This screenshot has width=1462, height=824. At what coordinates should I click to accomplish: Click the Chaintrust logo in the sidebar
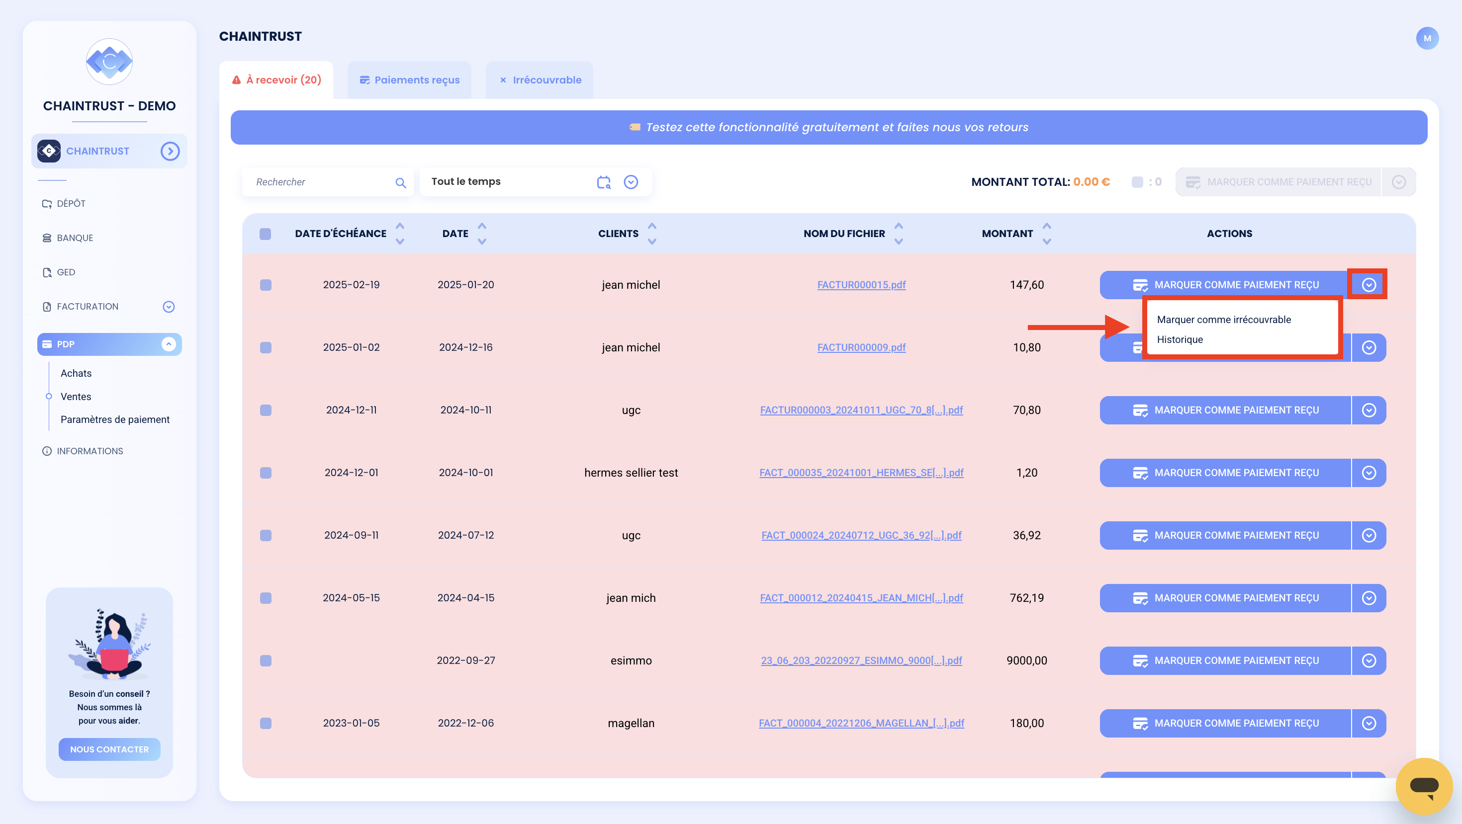109,61
